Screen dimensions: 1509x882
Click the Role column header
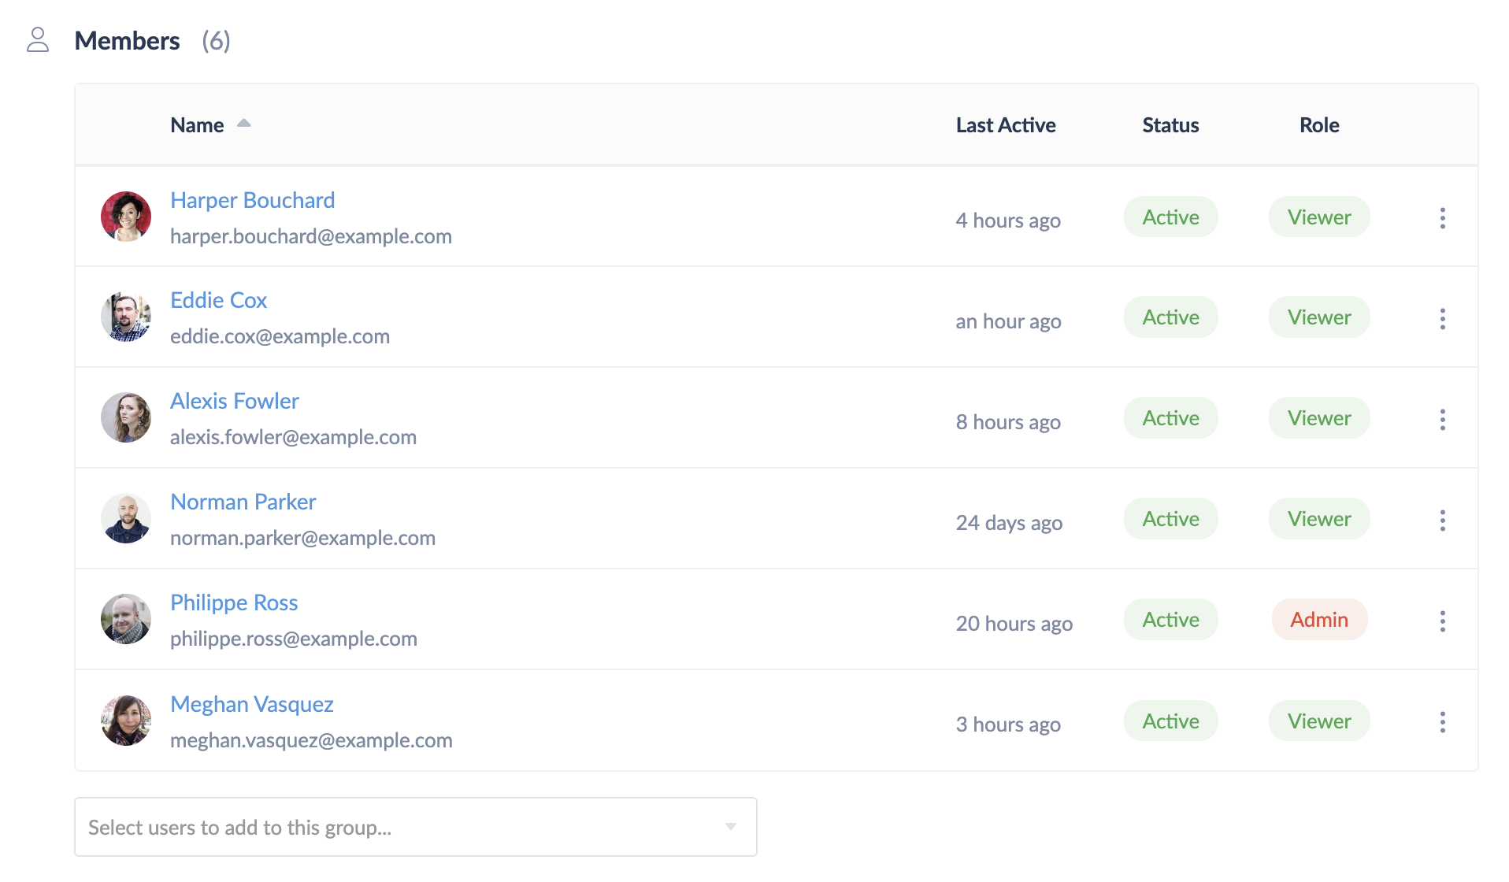(1318, 125)
